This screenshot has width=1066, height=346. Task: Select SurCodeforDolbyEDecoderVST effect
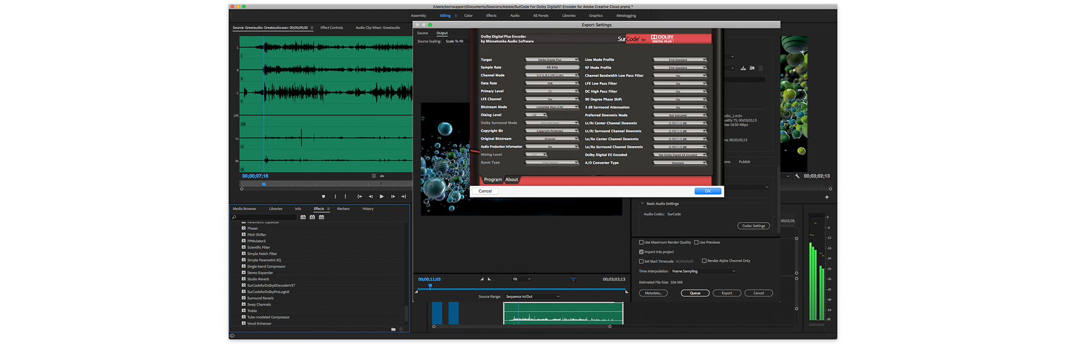(x=271, y=285)
